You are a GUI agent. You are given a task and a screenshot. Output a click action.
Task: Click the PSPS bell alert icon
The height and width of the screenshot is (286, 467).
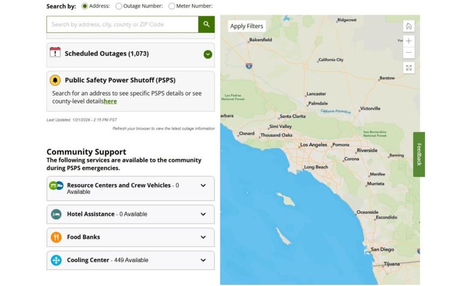click(55, 80)
